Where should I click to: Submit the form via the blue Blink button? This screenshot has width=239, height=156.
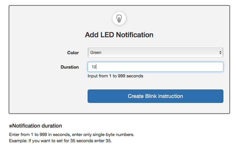(x=155, y=96)
